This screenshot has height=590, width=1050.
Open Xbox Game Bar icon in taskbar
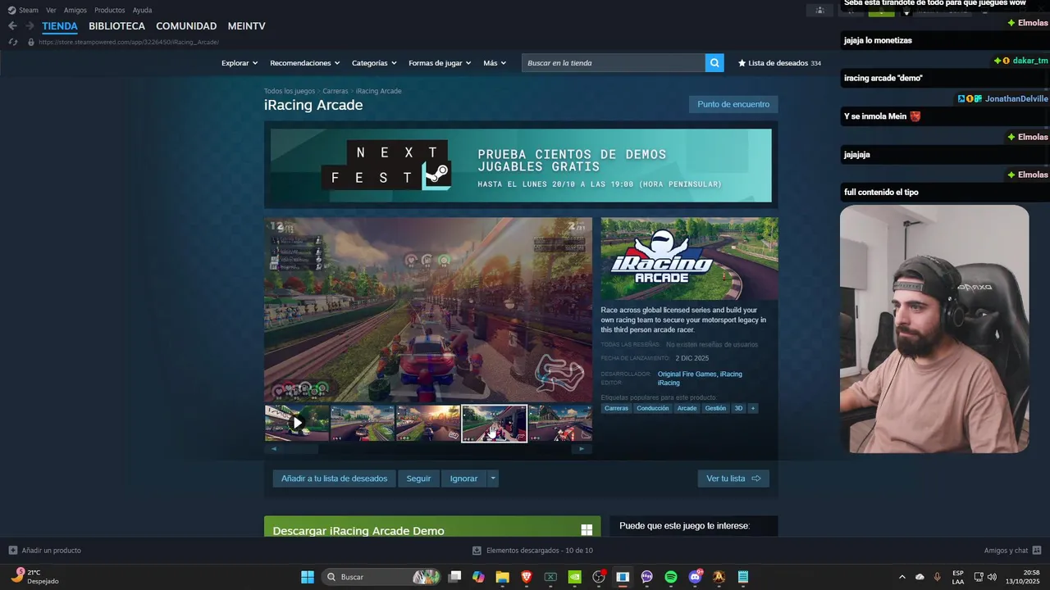550,577
